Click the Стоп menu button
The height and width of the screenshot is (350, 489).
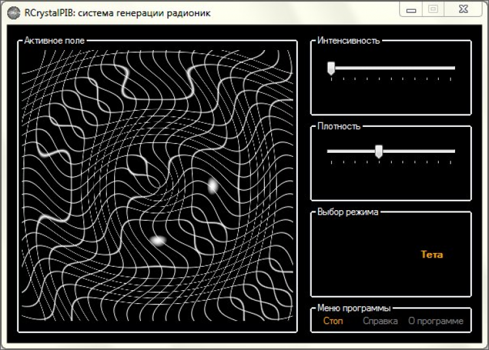point(333,321)
